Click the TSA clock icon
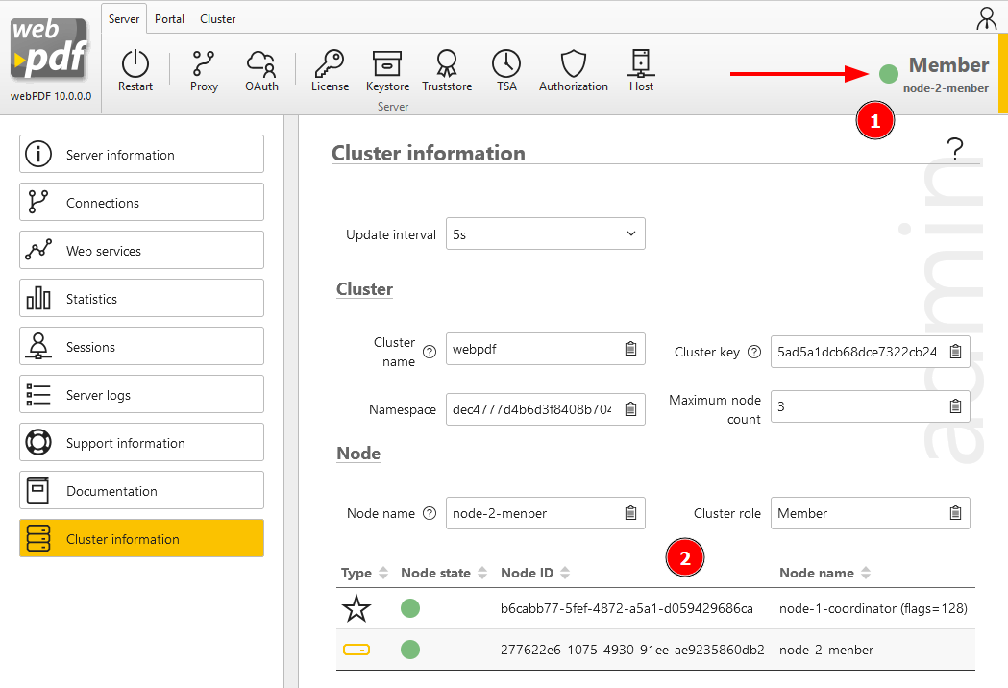The image size is (1008, 688). [506, 69]
